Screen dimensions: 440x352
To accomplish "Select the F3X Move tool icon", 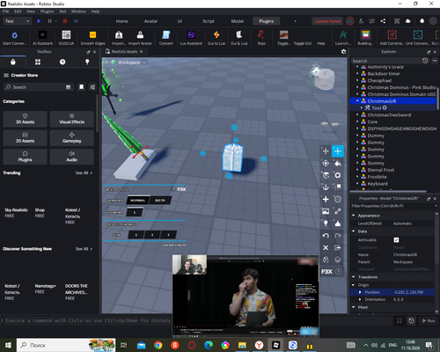I will pyautogui.click(x=326, y=151).
